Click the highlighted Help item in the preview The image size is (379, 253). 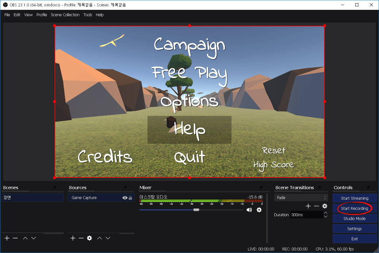point(190,130)
